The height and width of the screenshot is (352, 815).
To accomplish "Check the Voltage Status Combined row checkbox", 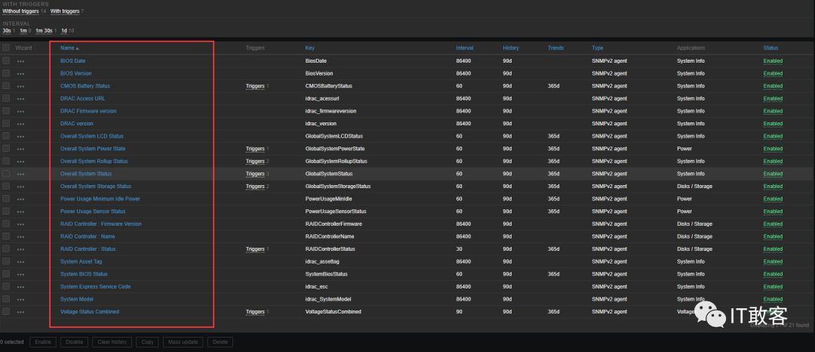I will [x=6, y=311].
